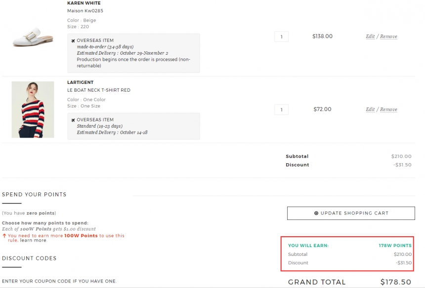Remove the Karen White Maison item

(x=388, y=36)
